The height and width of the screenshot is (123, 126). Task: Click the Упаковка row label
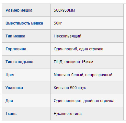(14, 88)
